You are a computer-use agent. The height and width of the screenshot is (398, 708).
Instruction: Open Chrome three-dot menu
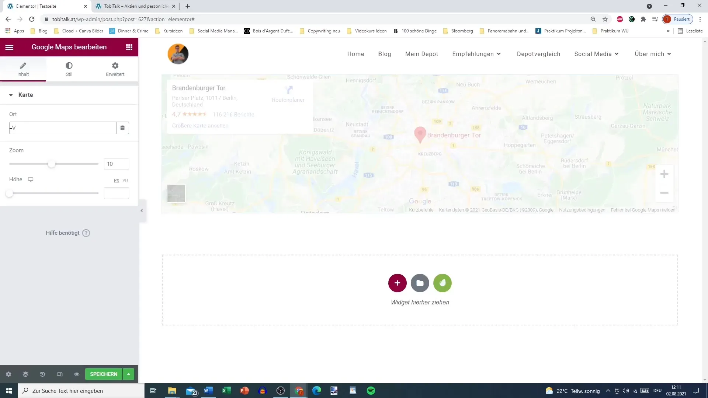pyautogui.click(x=700, y=19)
